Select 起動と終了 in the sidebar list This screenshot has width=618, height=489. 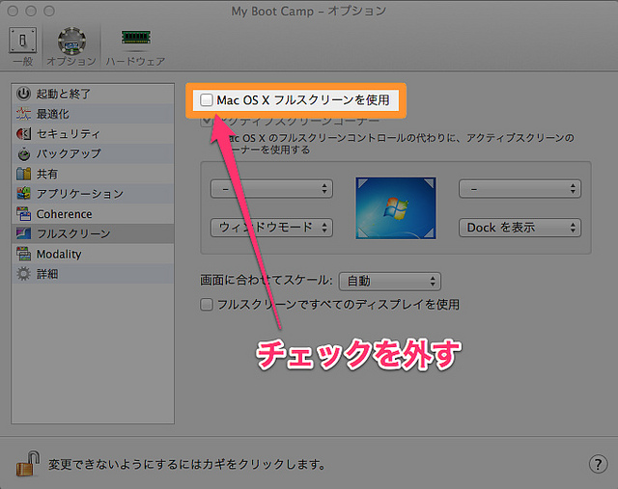(x=93, y=94)
